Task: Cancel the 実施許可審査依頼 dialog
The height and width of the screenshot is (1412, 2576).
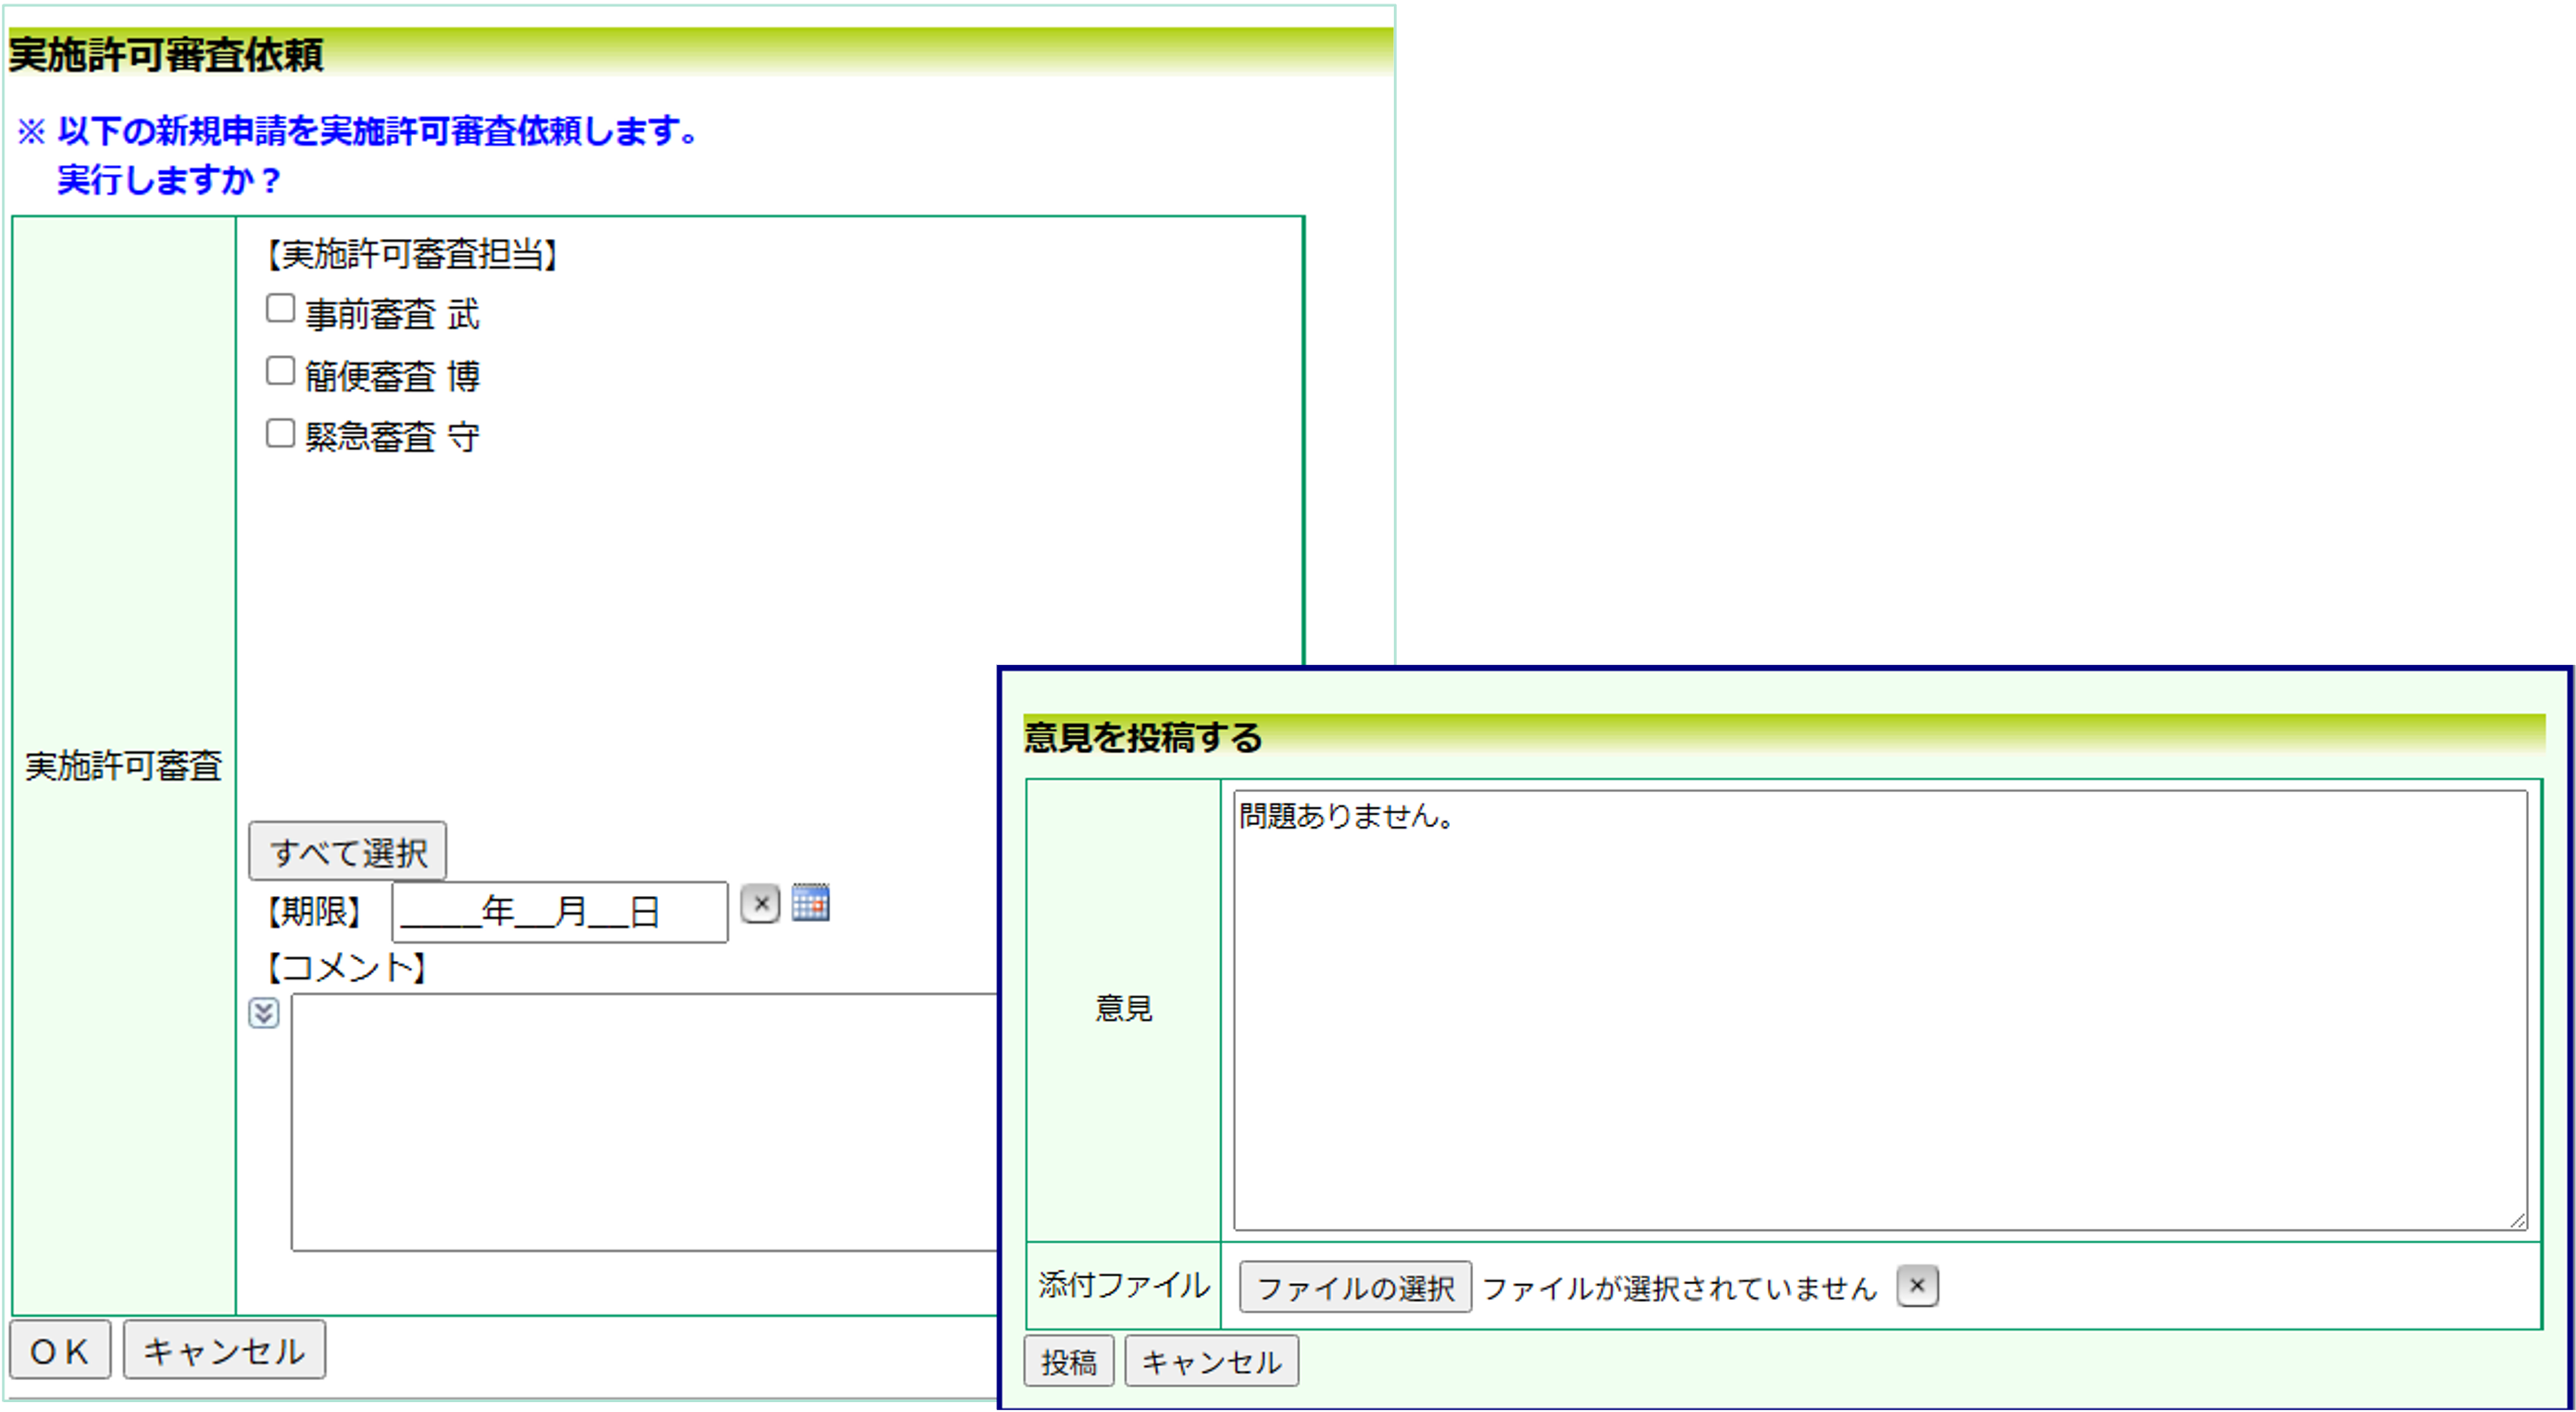Action: click(223, 1351)
